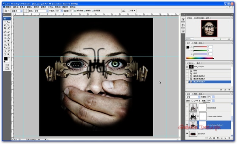Viewport: 237px width, 144px height.
Task: Select the Eyedropper tool
Action: coord(8,51)
